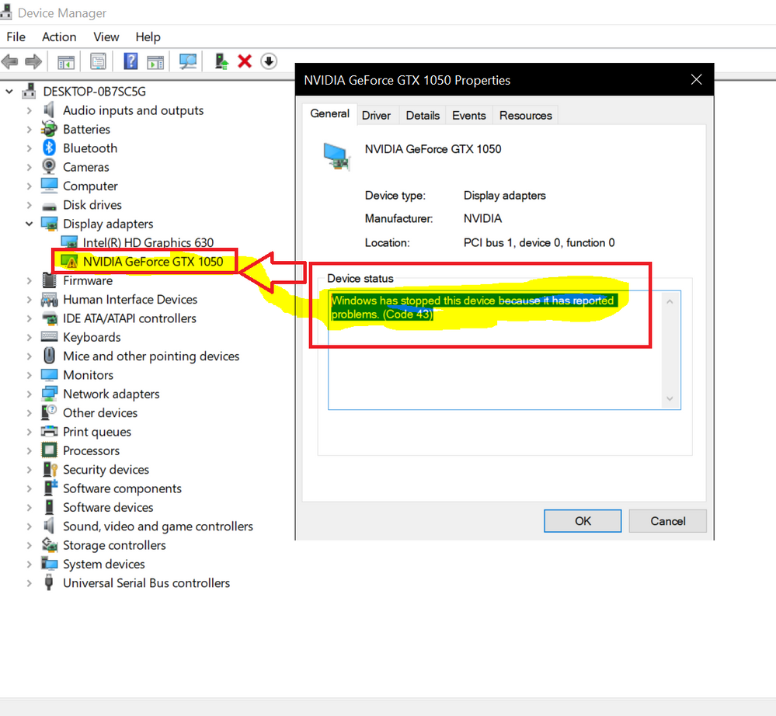Click the Software components icon

pos(50,488)
